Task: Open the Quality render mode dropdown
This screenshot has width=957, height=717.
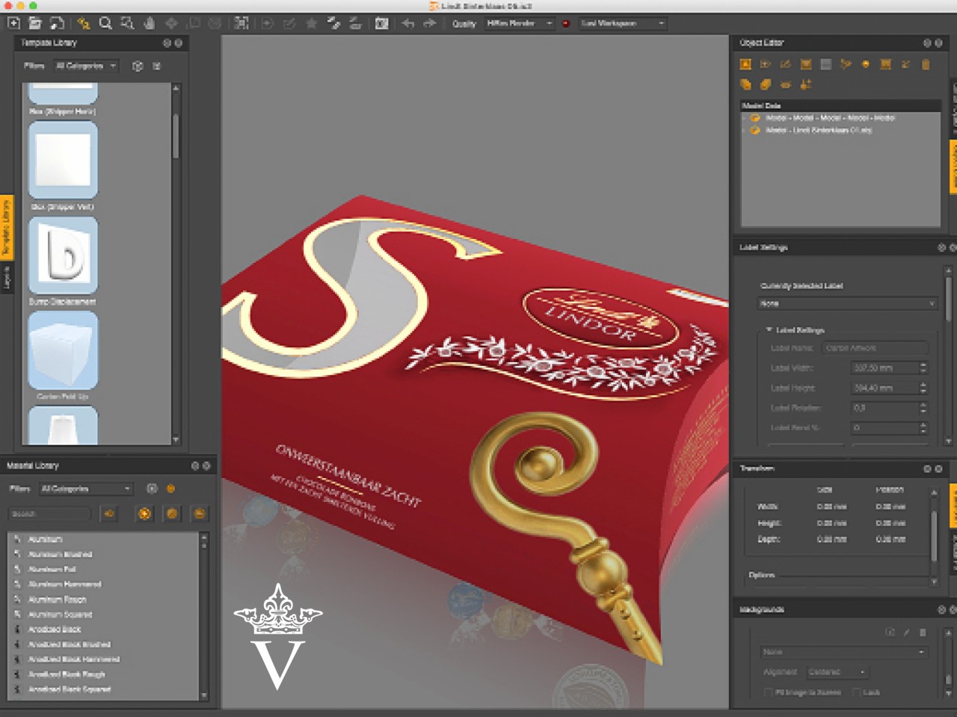Action: 520,23
